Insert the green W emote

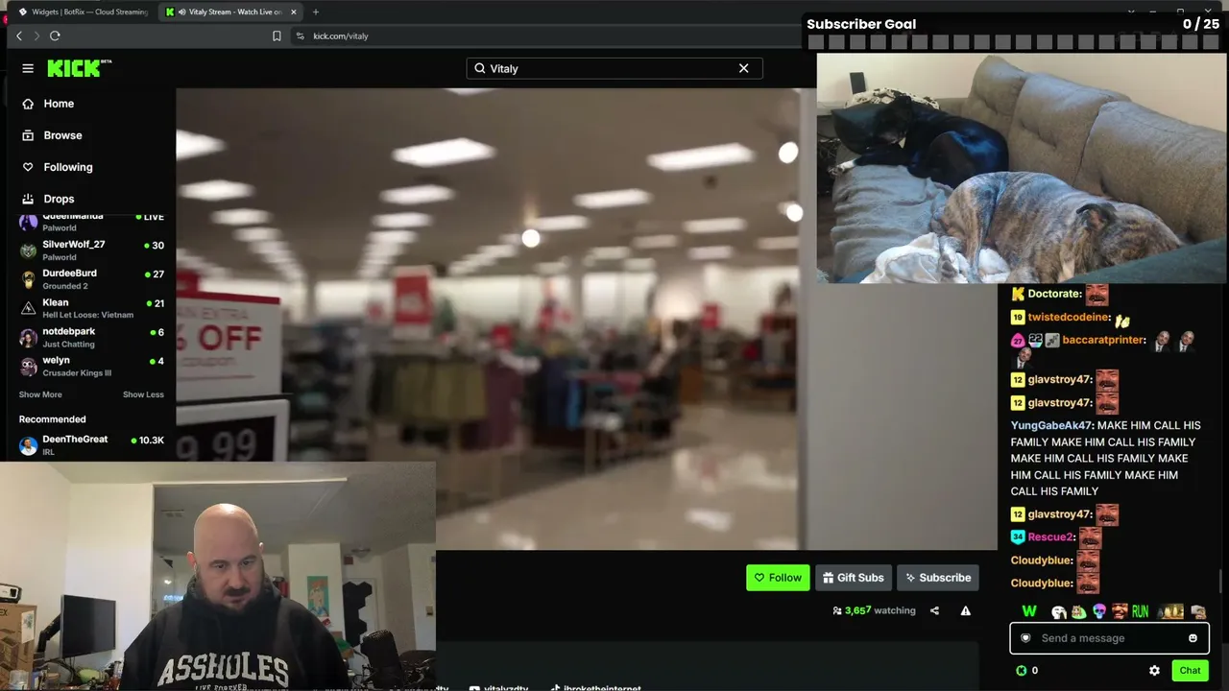(1029, 611)
